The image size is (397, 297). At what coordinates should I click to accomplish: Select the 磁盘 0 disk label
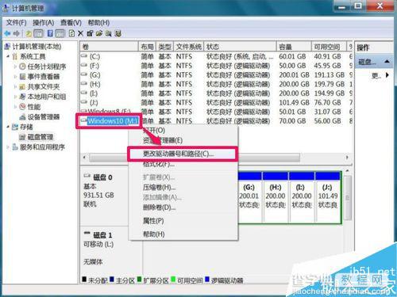(x=102, y=177)
